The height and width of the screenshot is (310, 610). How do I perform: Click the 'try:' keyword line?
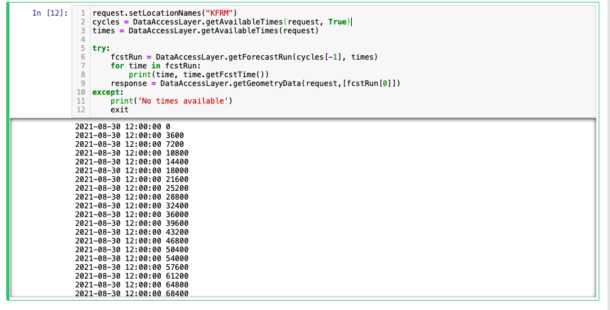coord(101,48)
